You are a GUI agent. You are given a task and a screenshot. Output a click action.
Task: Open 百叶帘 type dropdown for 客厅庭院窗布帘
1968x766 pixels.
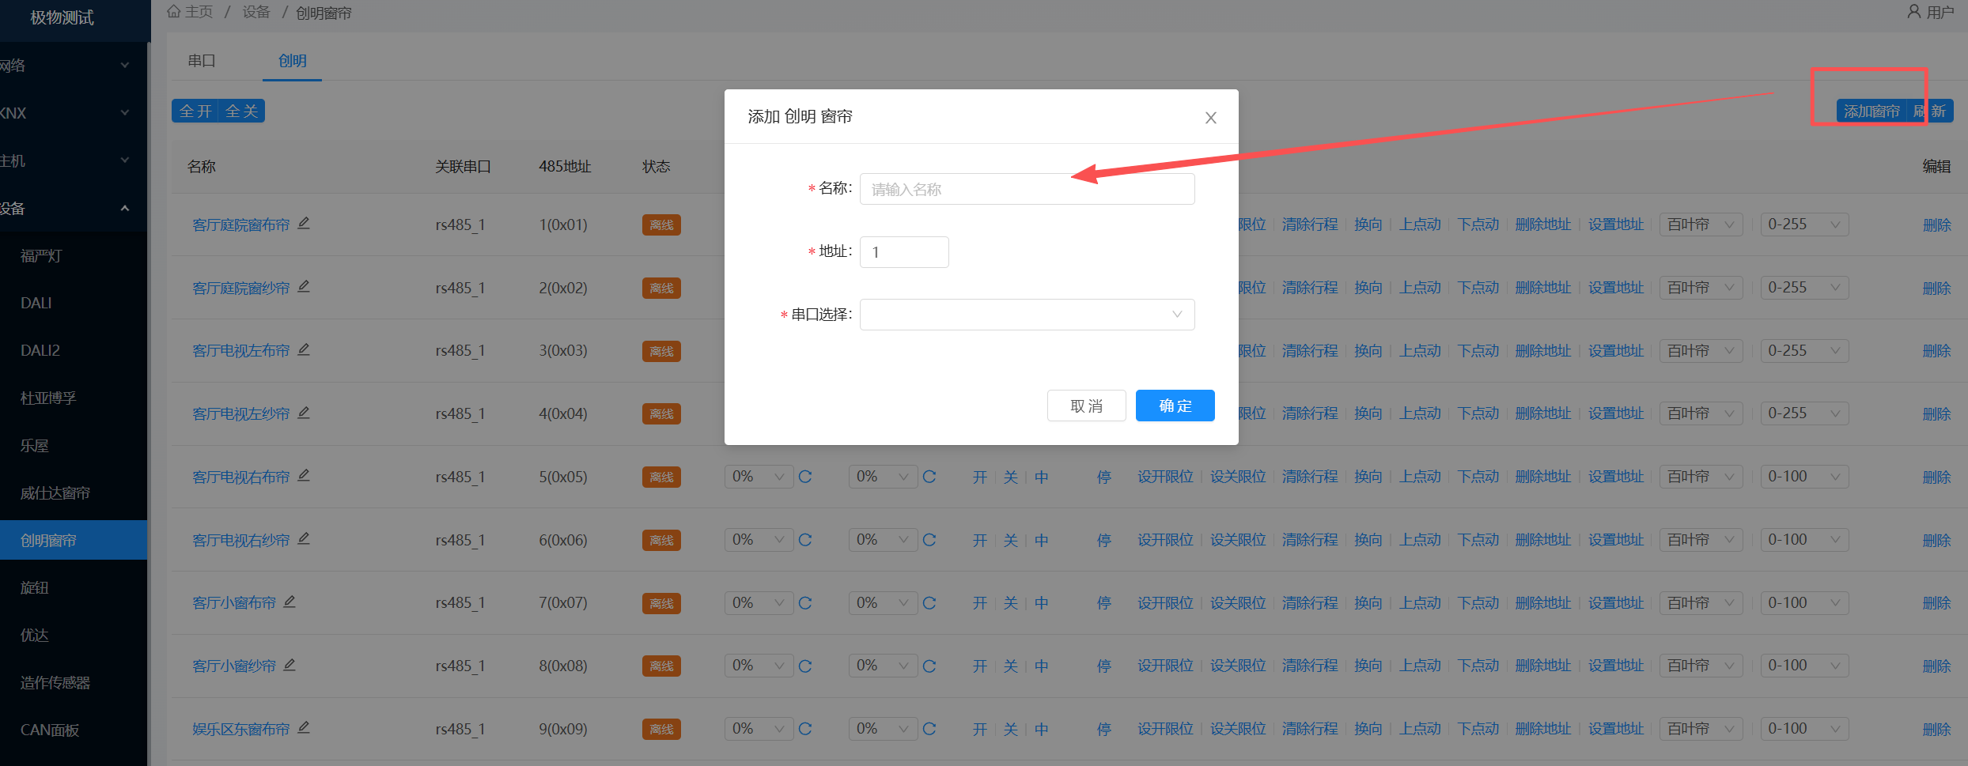pos(1701,225)
